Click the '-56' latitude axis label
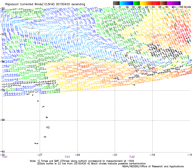The width and height of the screenshot is (192, 168). [x=2, y=90]
